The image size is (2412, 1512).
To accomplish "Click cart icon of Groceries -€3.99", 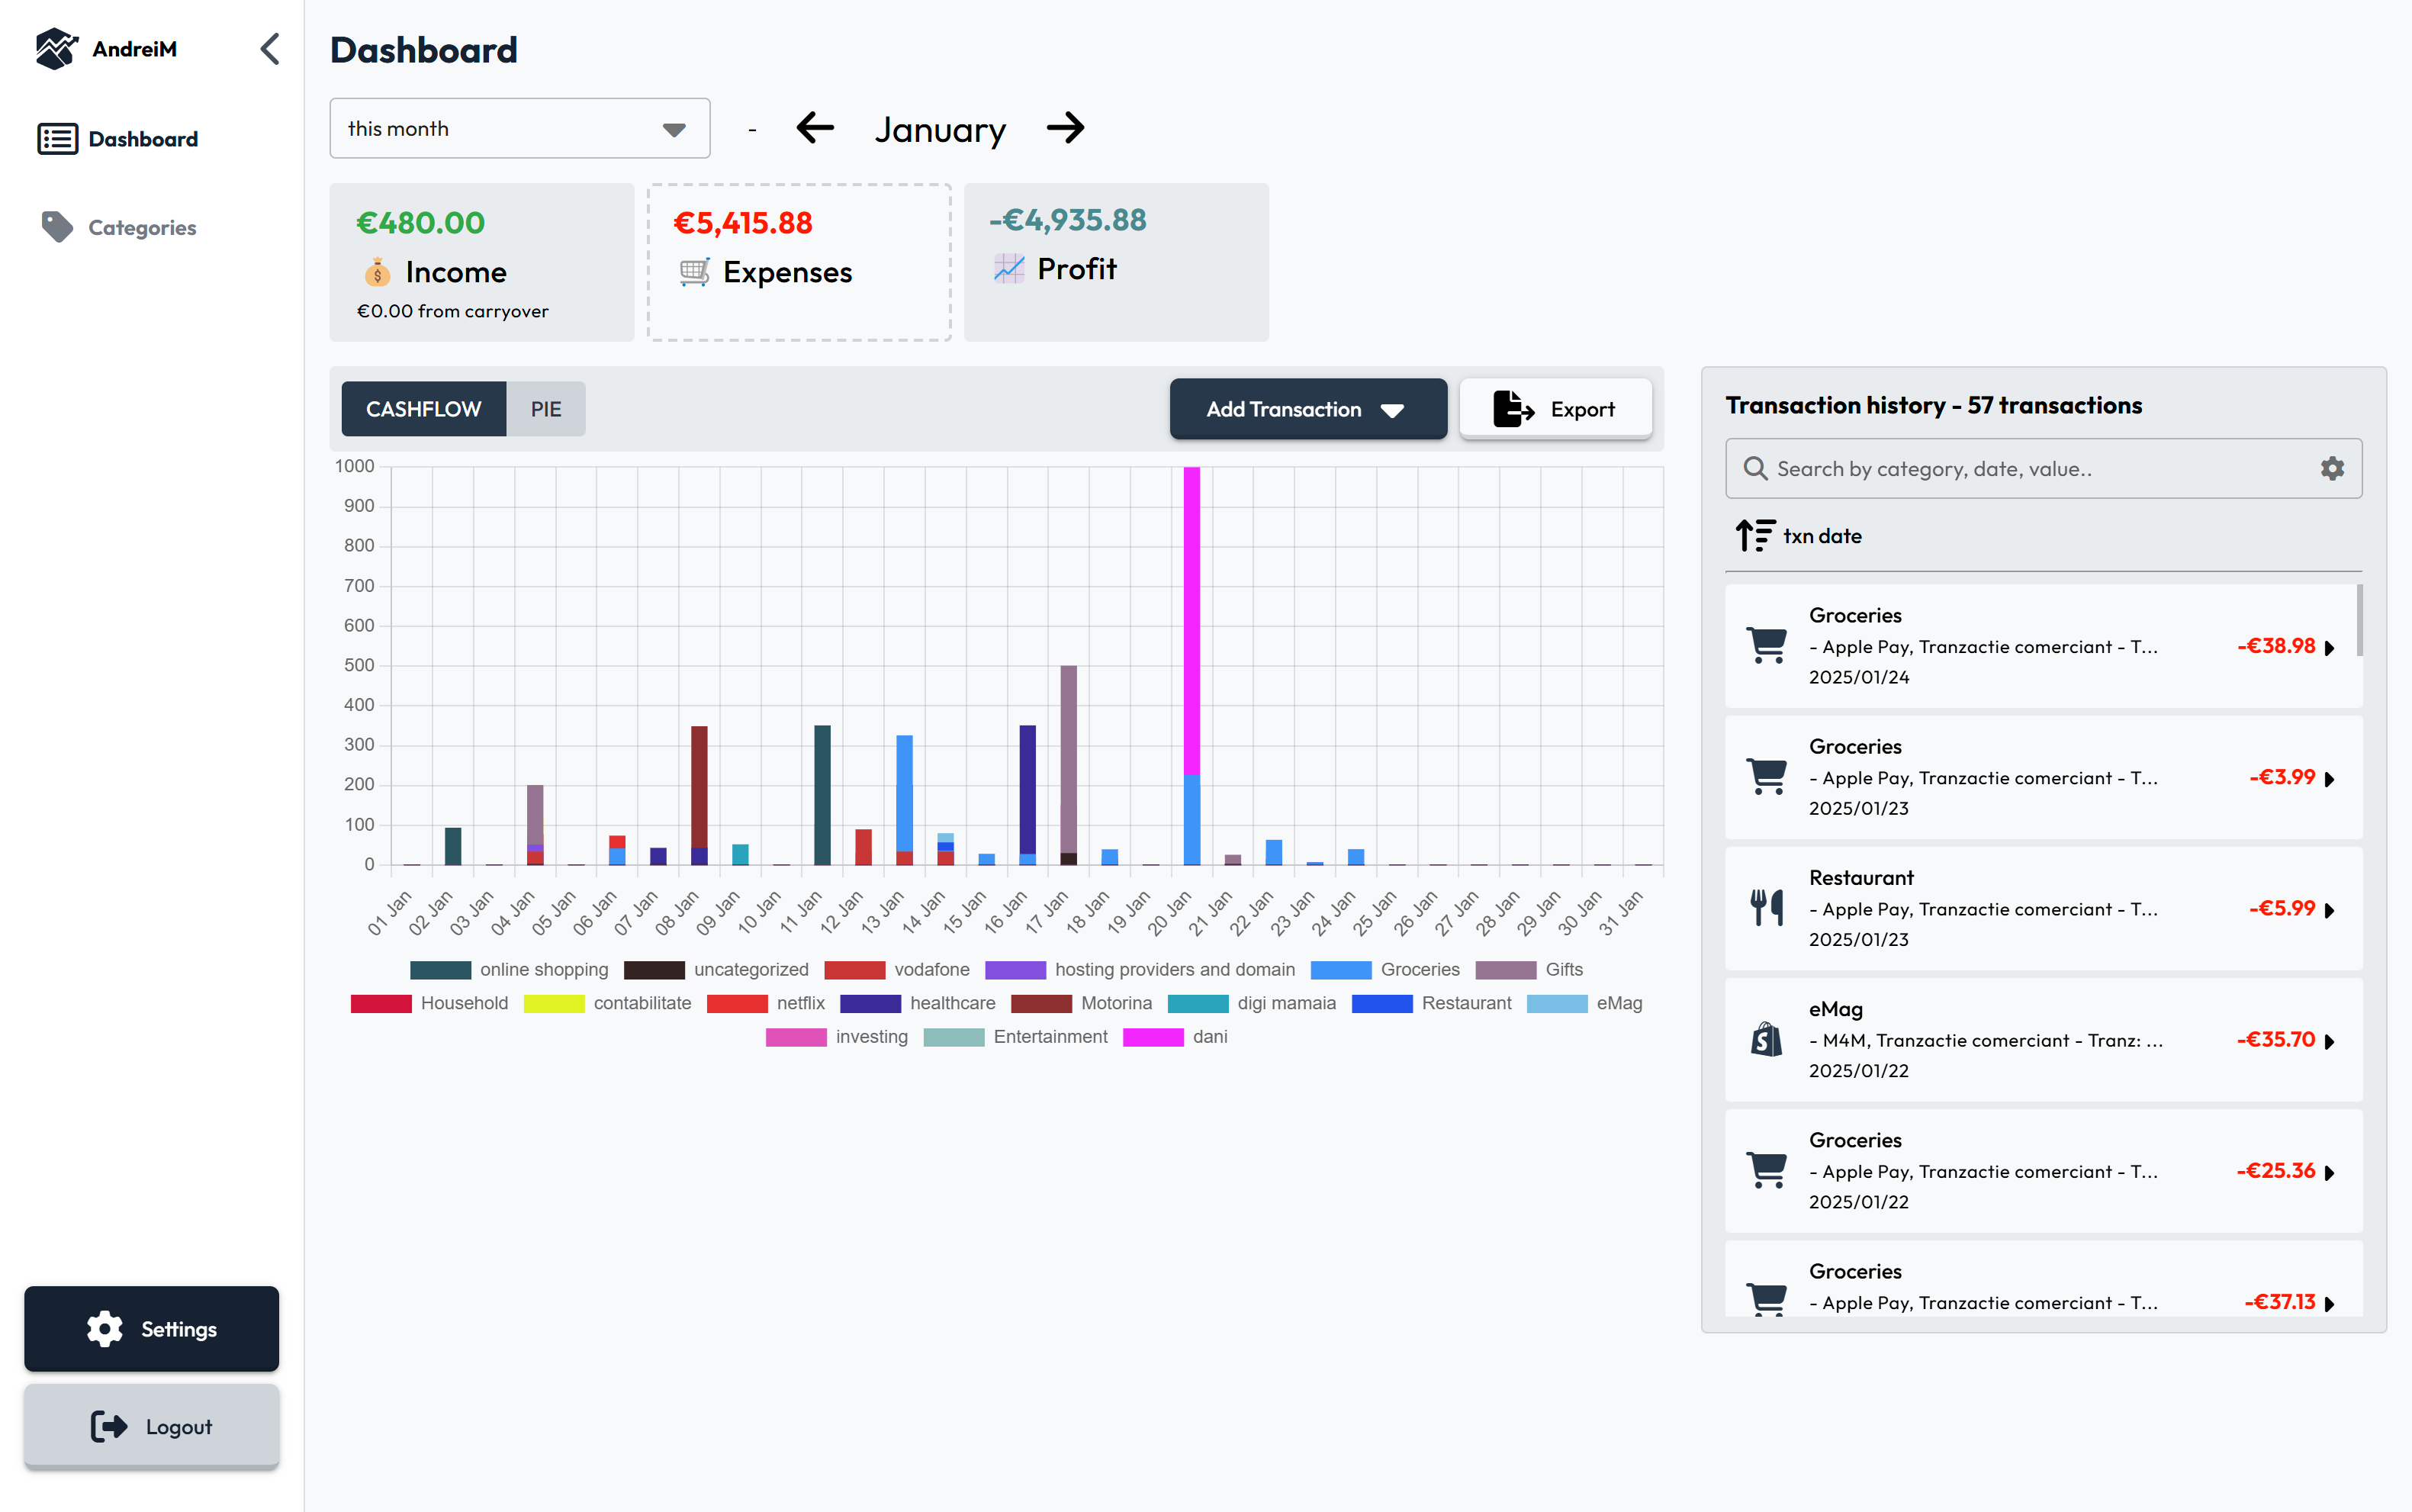I will tap(1767, 776).
